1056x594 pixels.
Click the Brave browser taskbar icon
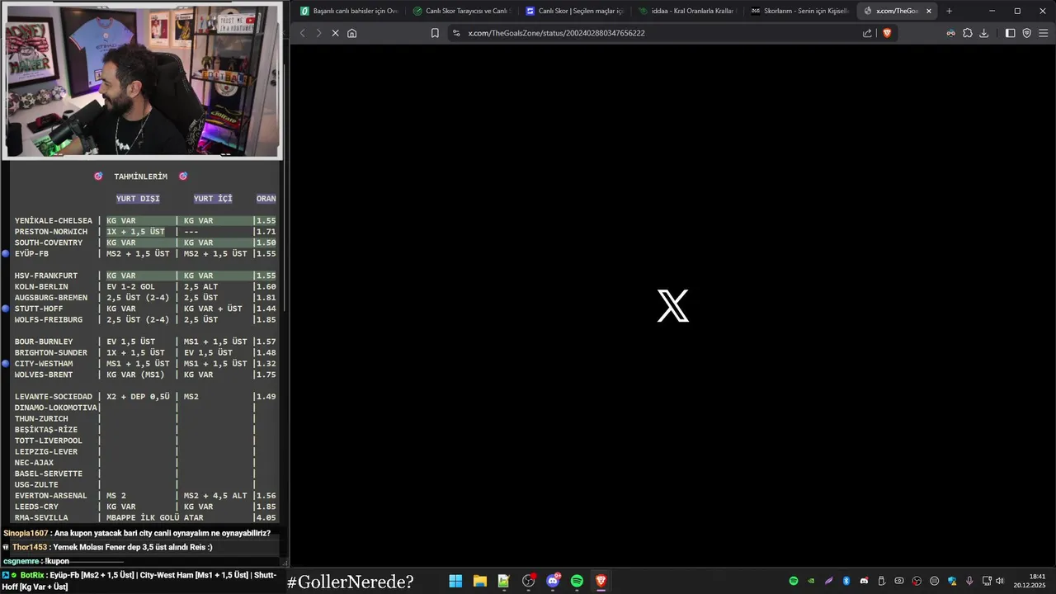[x=601, y=581]
